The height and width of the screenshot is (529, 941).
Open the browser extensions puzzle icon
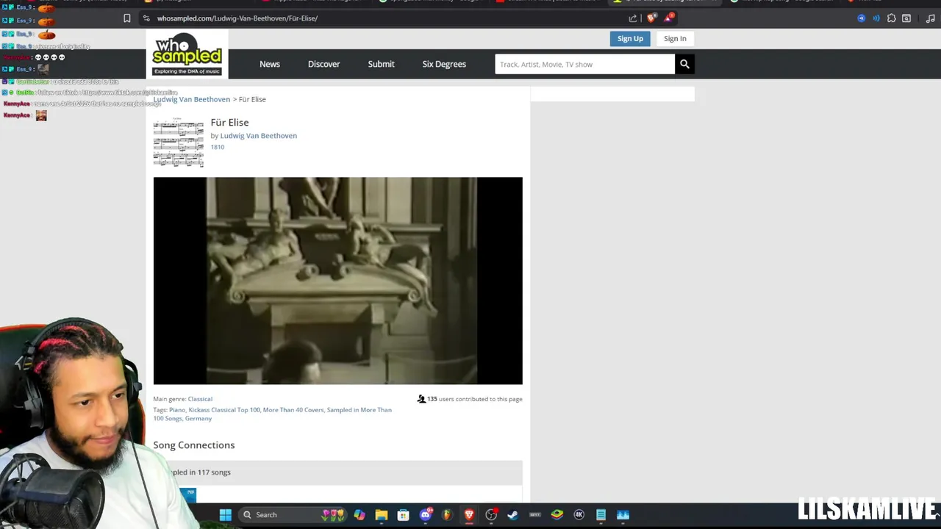[892, 18]
